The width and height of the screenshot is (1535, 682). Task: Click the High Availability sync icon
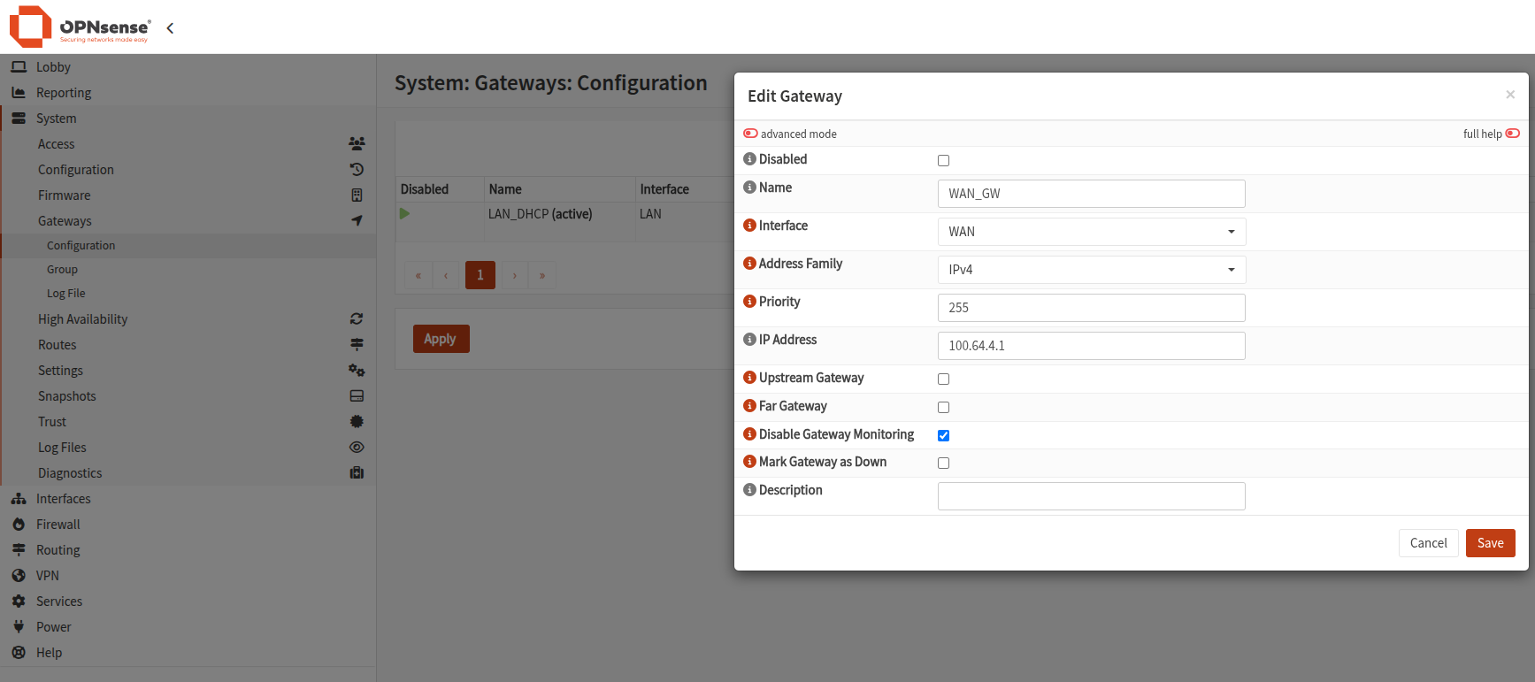[357, 318]
